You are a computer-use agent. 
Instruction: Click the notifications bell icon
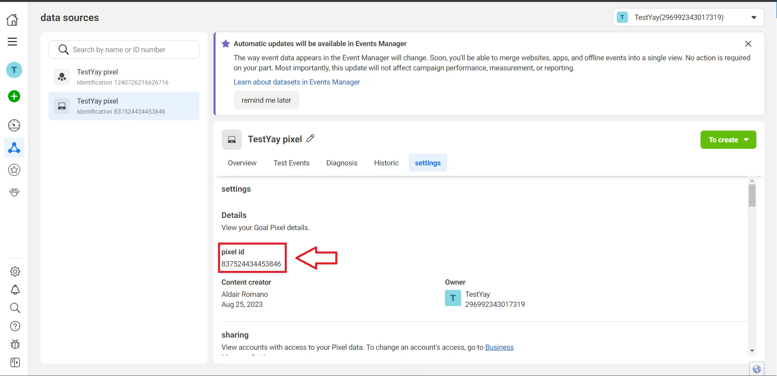click(15, 290)
